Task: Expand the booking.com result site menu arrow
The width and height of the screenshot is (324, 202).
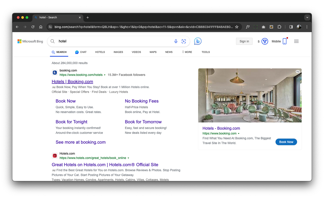Action: [105, 75]
